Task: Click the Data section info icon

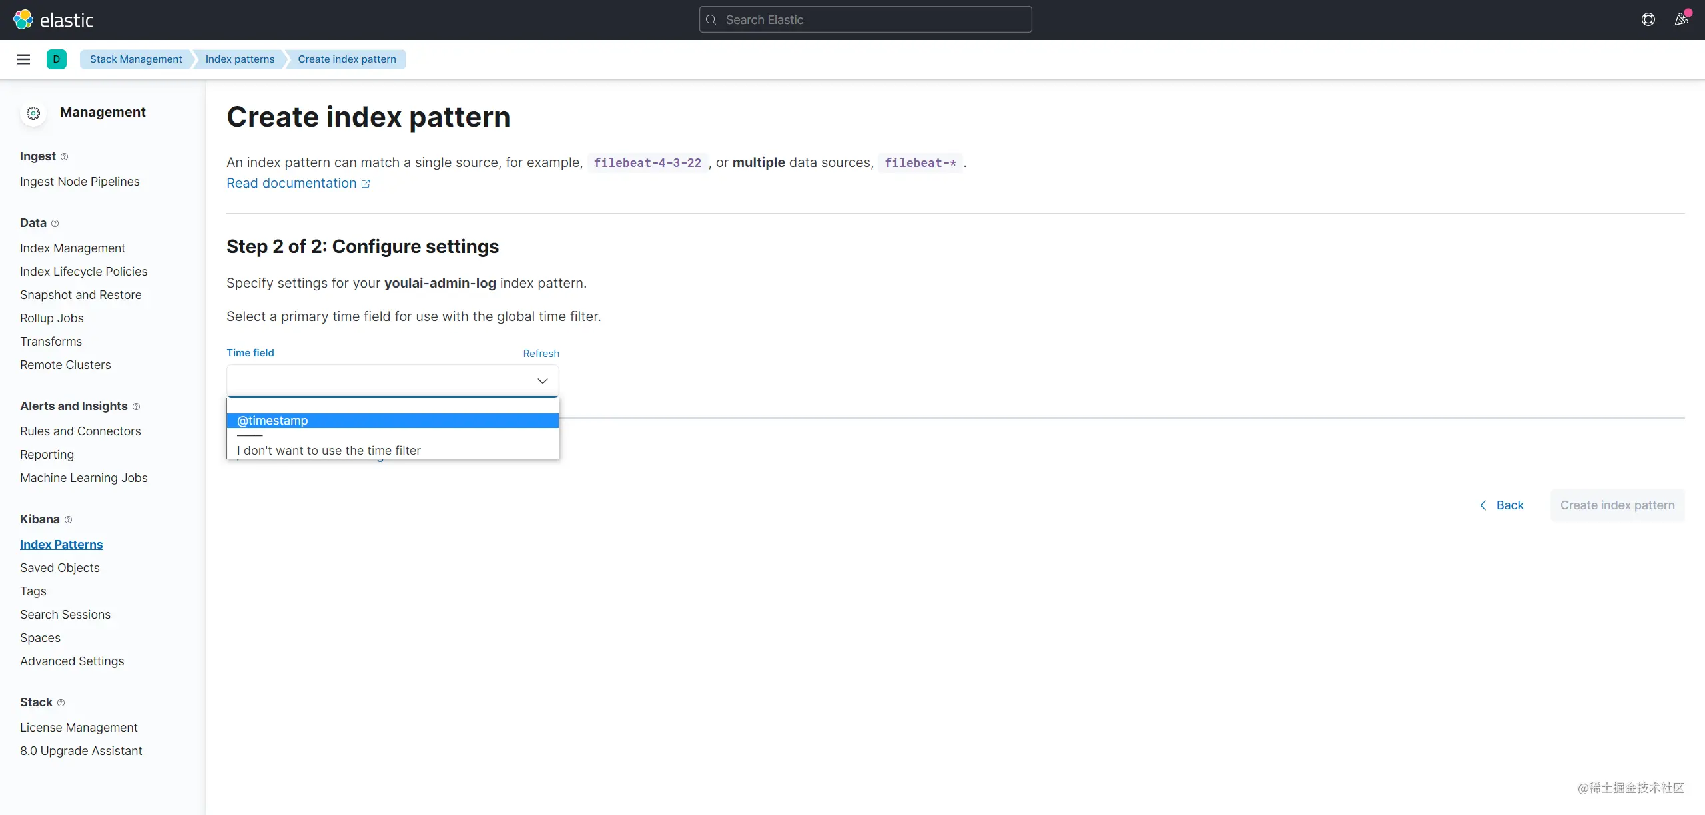Action: click(55, 224)
